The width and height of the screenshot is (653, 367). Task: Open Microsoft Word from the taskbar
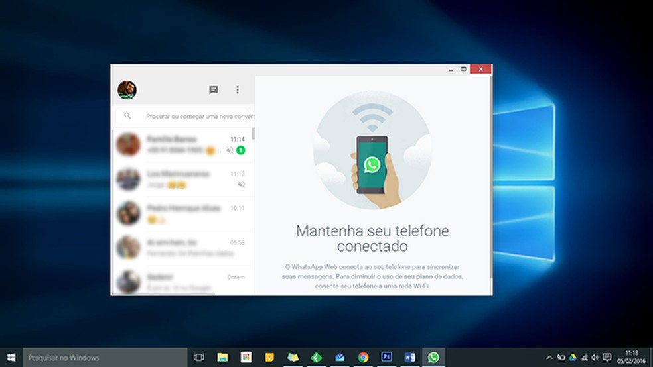point(410,358)
